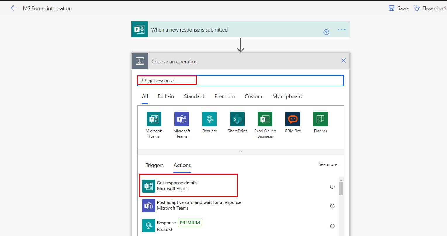
Task: Open help for the trigger step
Action: (x=326, y=32)
